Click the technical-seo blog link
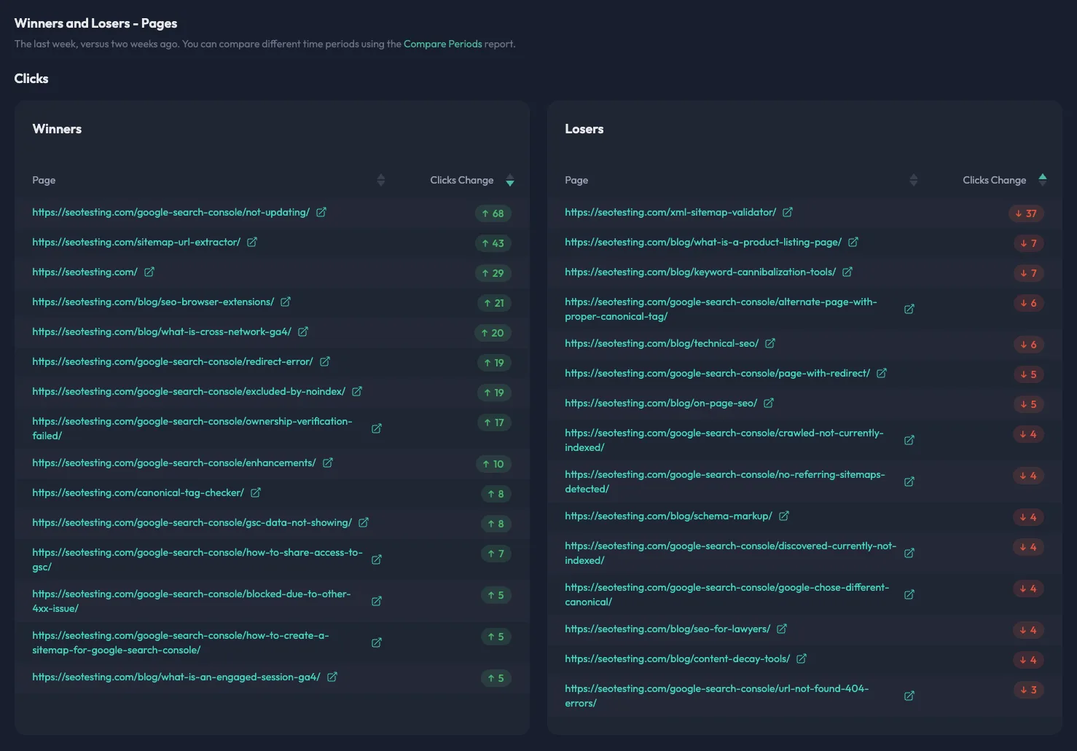 click(661, 344)
